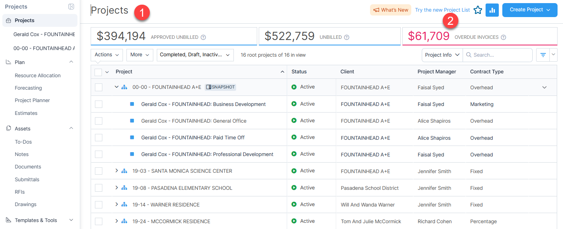The image size is (563, 229).
Task: Click the favorite star icon
Action: click(478, 10)
